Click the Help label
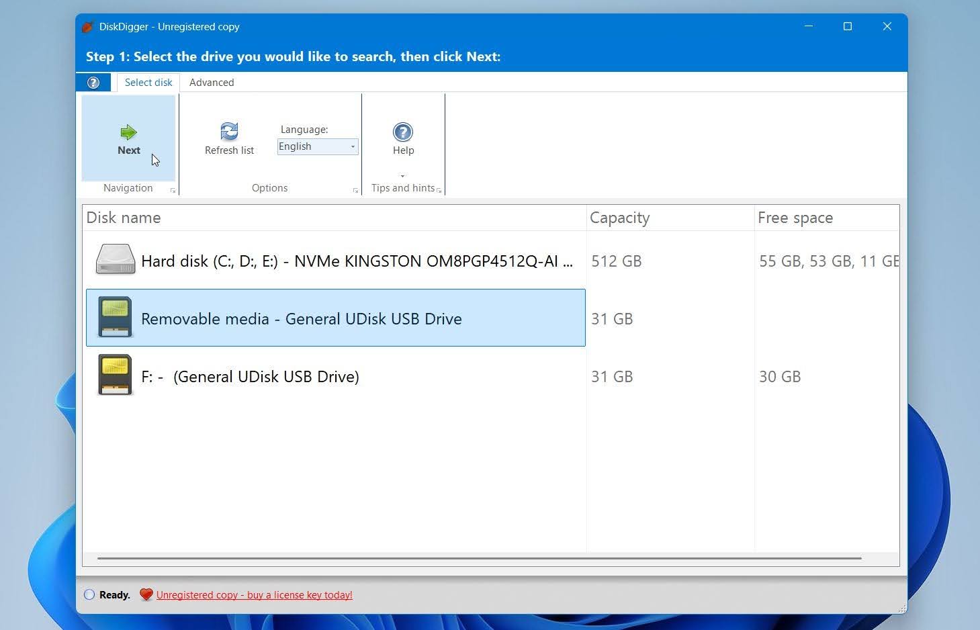Viewport: 980px width, 630px height. (403, 150)
